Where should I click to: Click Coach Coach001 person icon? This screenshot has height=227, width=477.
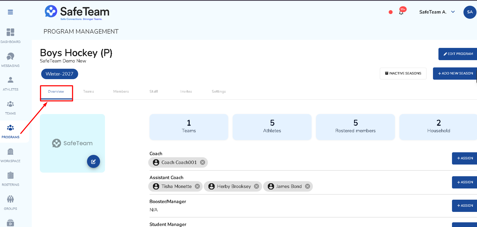click(156, 162)
